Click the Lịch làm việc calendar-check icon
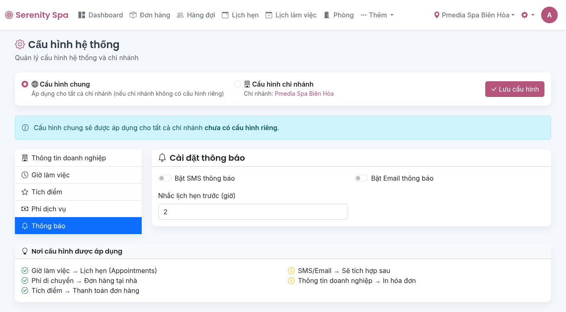566x312 pixels. click(x=269, y=15)
